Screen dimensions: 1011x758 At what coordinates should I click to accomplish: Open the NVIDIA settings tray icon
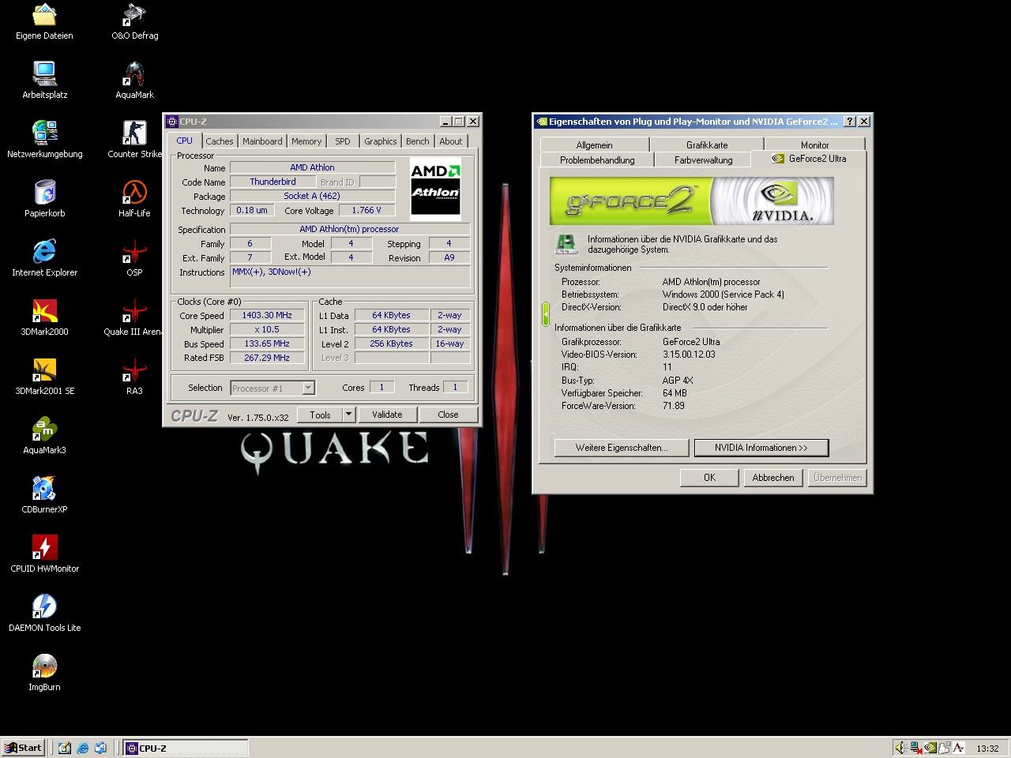click(930, 748)
